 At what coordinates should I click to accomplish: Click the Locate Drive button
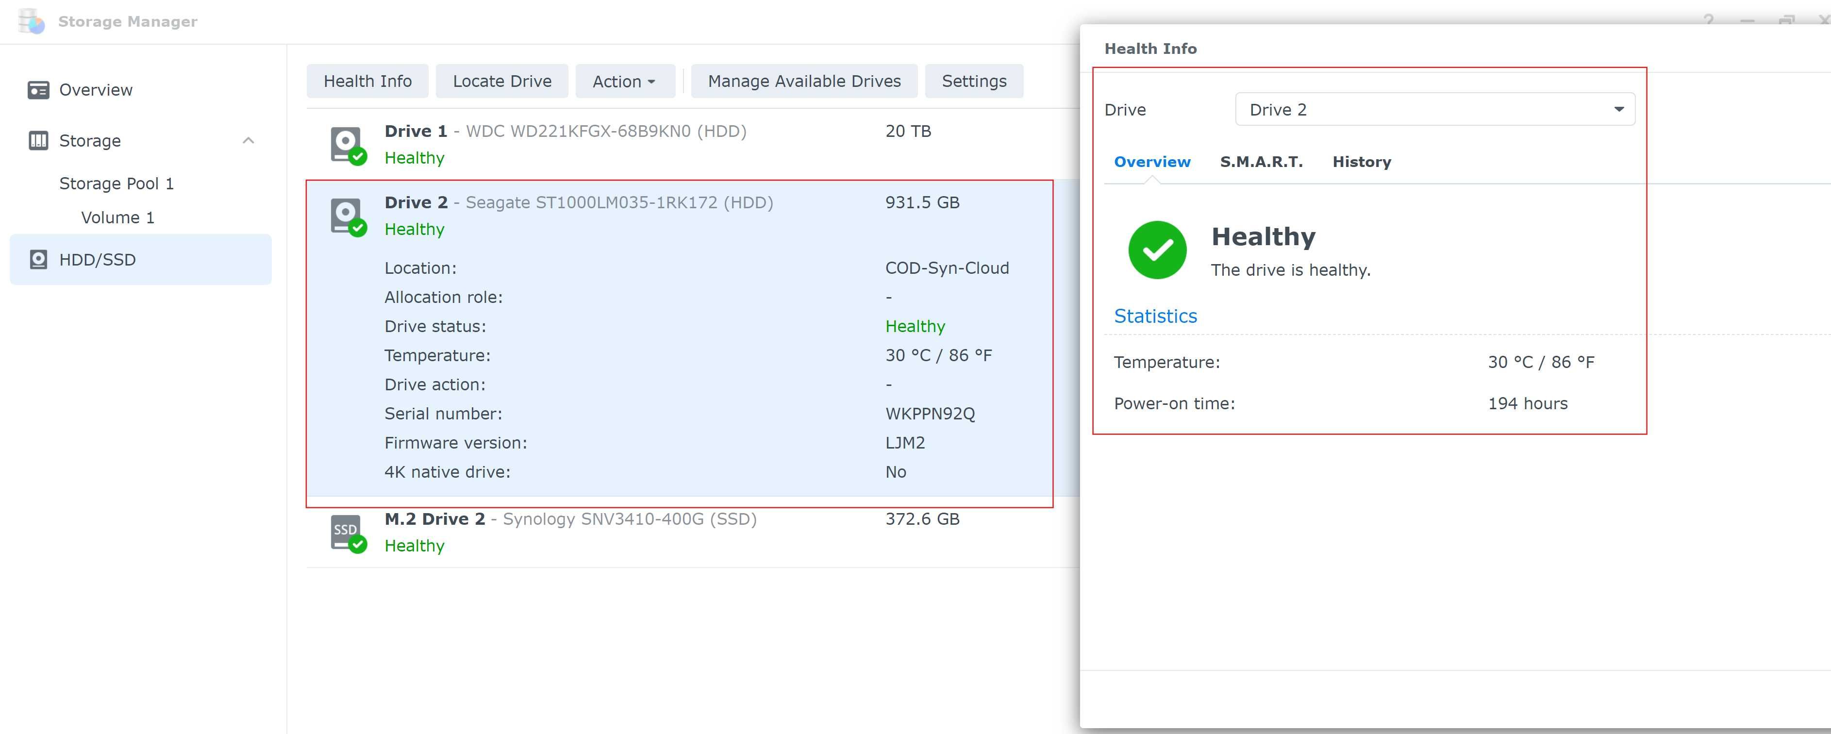502,81
